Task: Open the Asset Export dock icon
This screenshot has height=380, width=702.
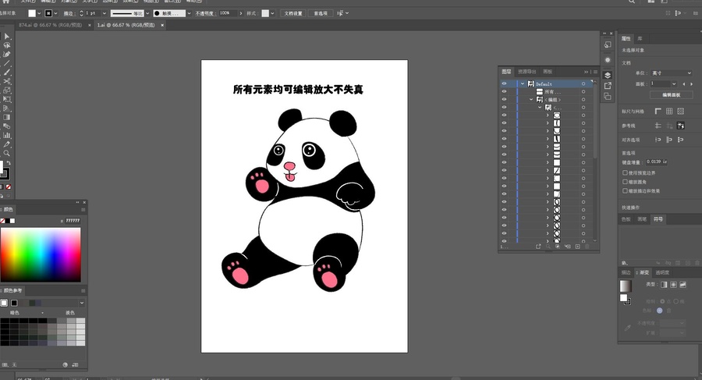Action: click(x=608, y=86)
